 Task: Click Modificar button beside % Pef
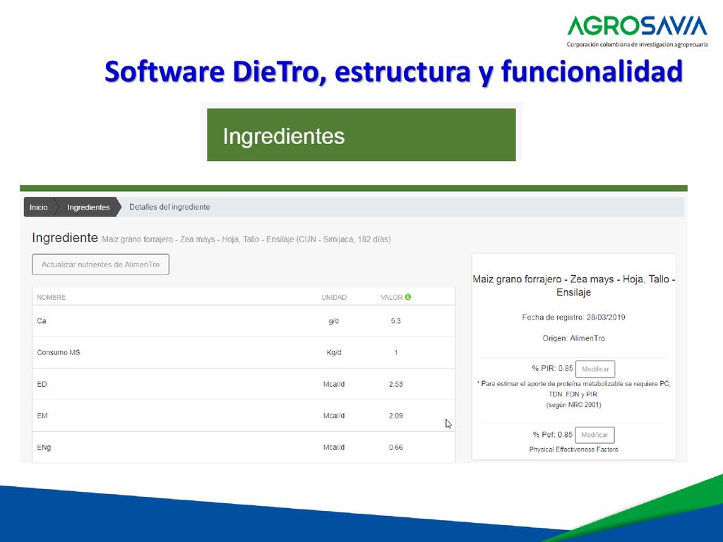coord(594,435)
